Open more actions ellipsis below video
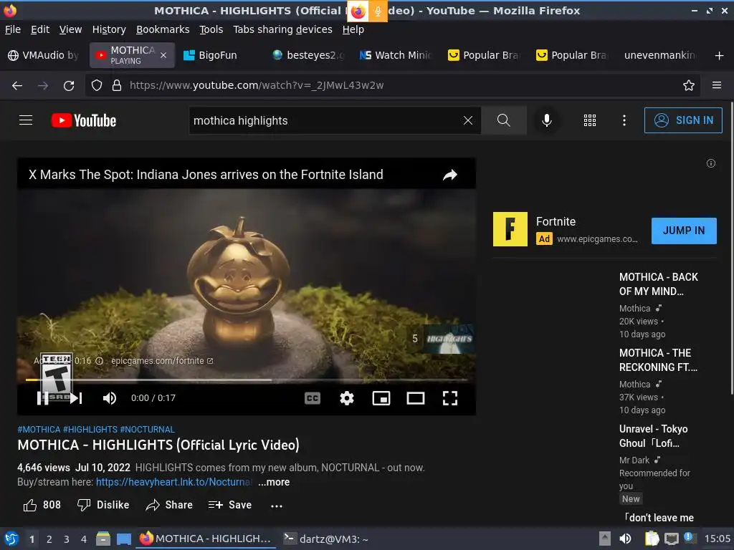The image size is (734, 550). [277, 506]
